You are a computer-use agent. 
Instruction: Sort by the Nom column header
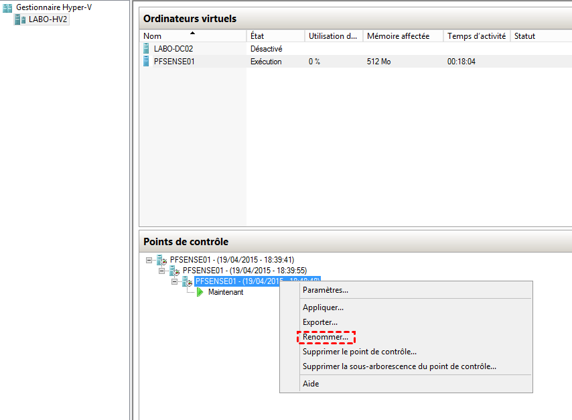point(193,36)
